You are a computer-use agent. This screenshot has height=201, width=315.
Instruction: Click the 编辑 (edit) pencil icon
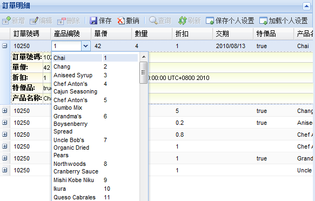click(x=33, y=21)
